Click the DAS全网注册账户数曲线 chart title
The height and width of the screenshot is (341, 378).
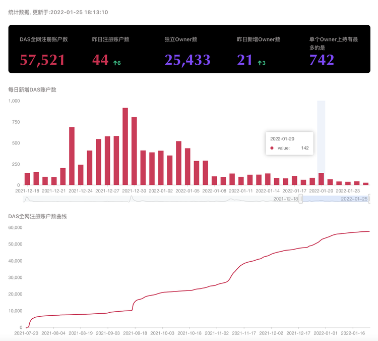pyautogui.click(x=38, y=216)
